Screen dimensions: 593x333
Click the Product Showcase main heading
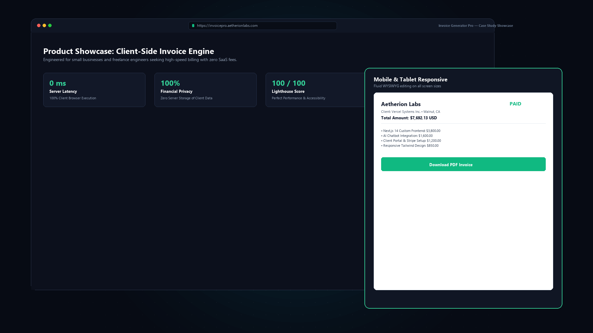pyautogui.click(x=128, y=51)
